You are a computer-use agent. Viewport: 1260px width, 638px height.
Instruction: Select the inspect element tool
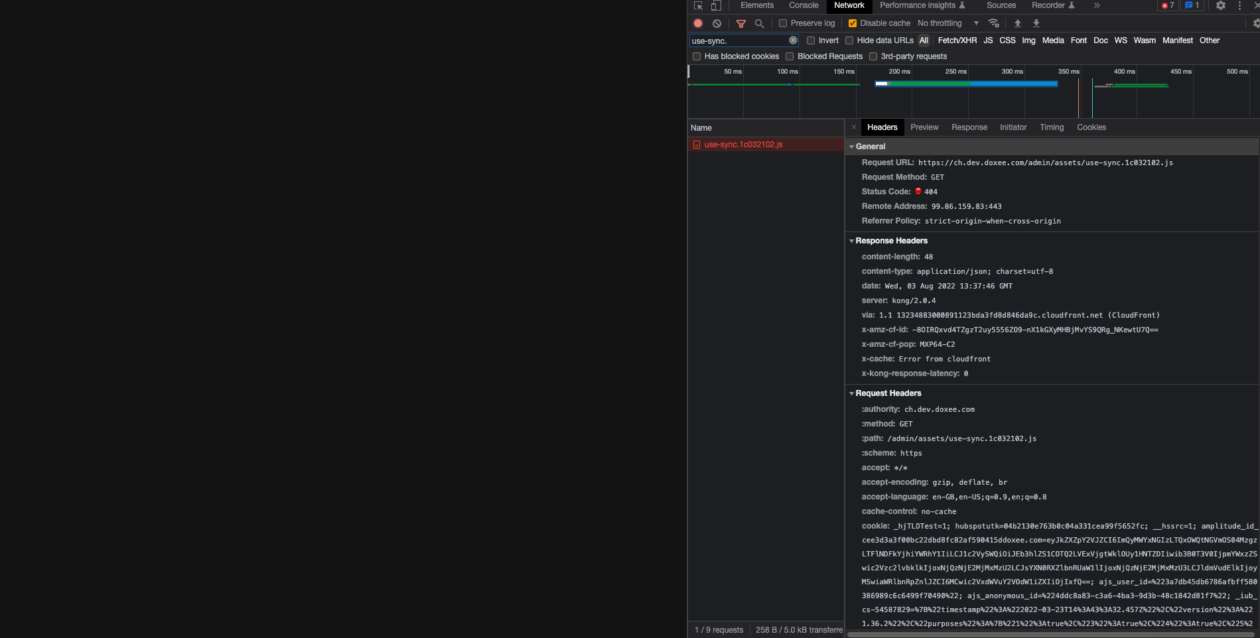click(697, 5)
